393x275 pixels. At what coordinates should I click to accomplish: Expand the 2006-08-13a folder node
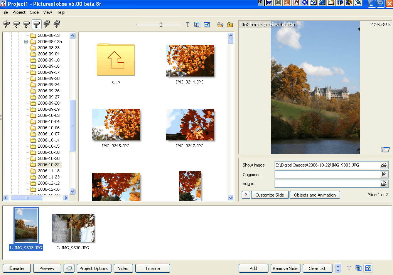[26, 42]
